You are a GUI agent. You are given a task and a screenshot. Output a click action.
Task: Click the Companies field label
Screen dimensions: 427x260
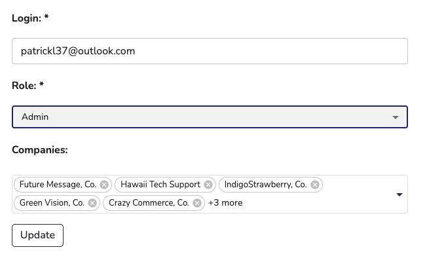click(40, 150)
